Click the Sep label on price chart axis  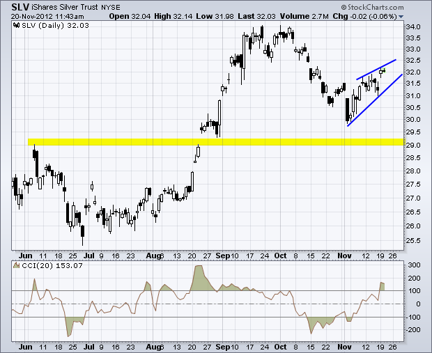[222, 256]
